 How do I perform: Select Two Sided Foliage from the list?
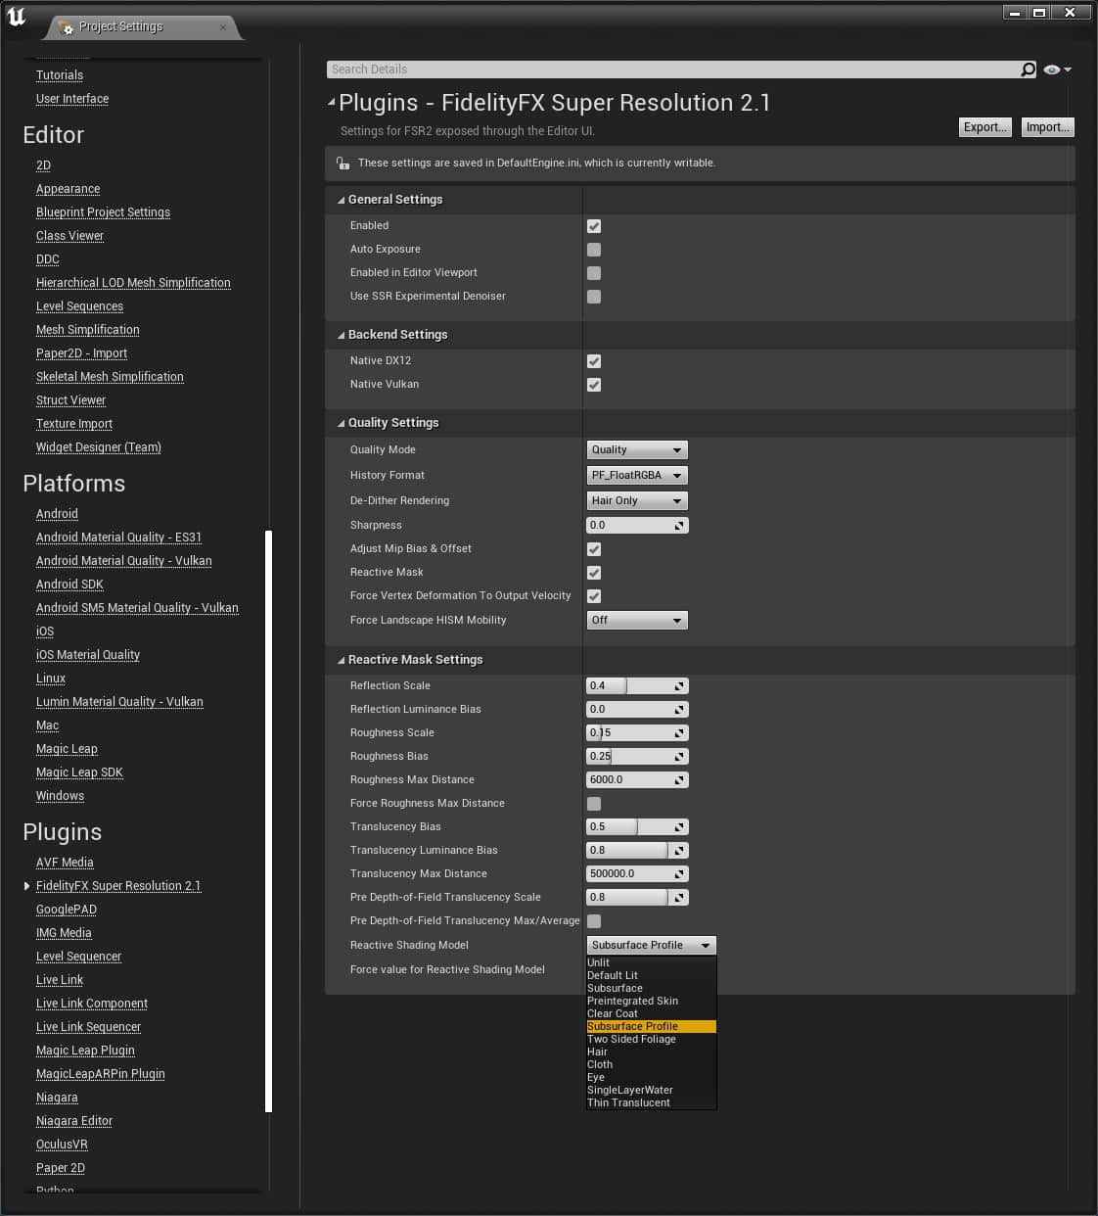pos(631,1039)
